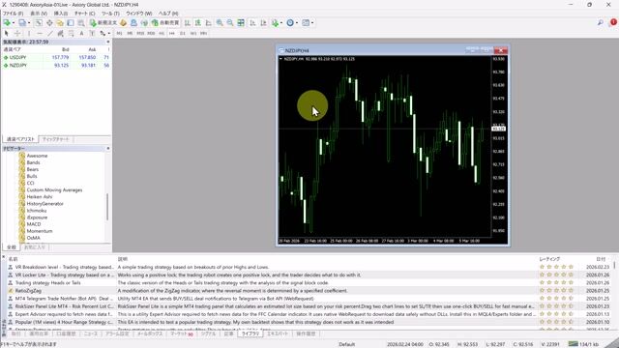
Task: Click the Zoom Out magnifier icon
Action: click(x=230, y=23)
